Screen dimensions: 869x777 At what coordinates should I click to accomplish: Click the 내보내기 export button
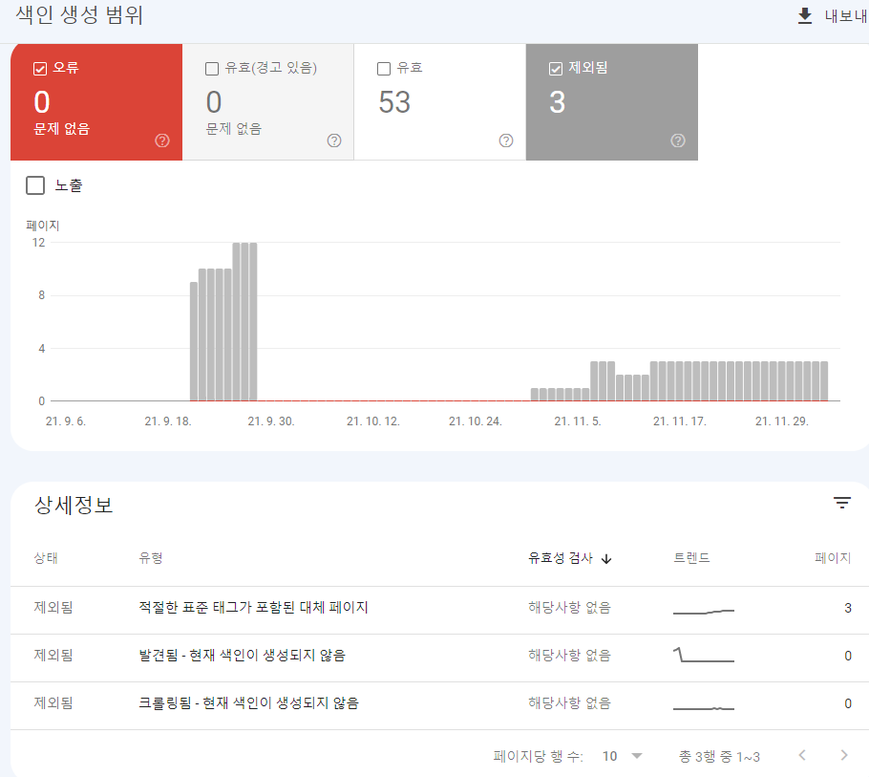(833, 16)
